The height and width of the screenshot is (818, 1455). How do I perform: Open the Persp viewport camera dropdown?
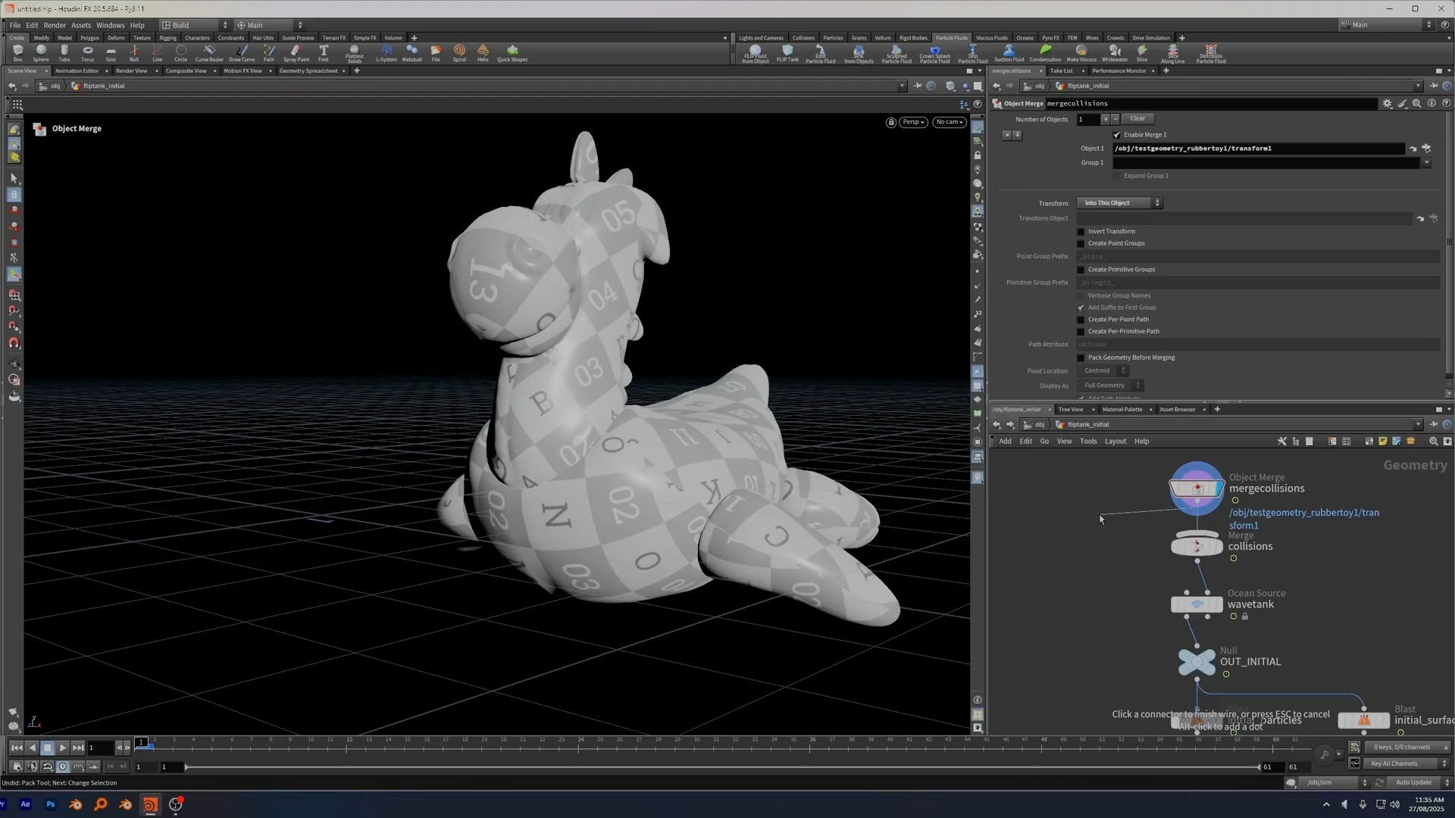tap(913, 122)
